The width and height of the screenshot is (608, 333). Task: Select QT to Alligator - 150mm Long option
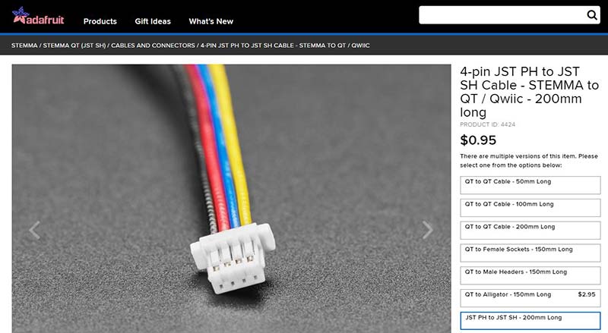[x=530, y=298]
